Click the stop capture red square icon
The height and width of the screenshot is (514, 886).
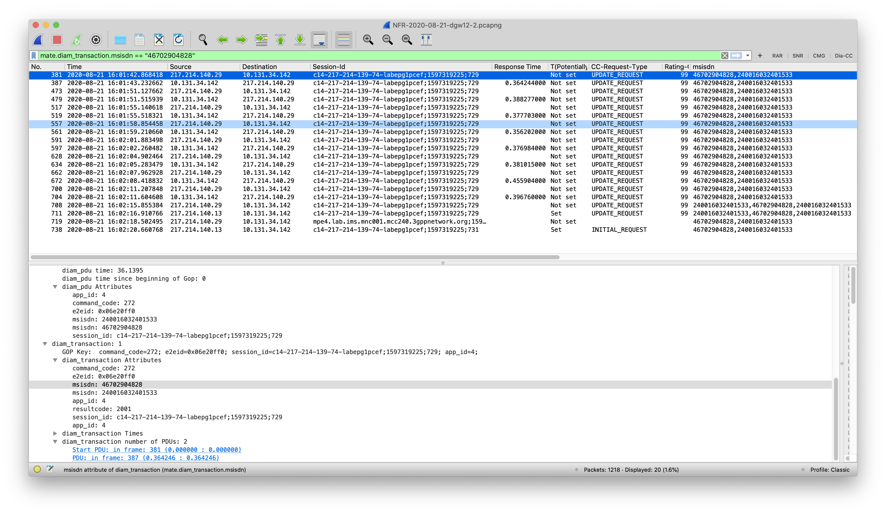[x=57, y=40]
